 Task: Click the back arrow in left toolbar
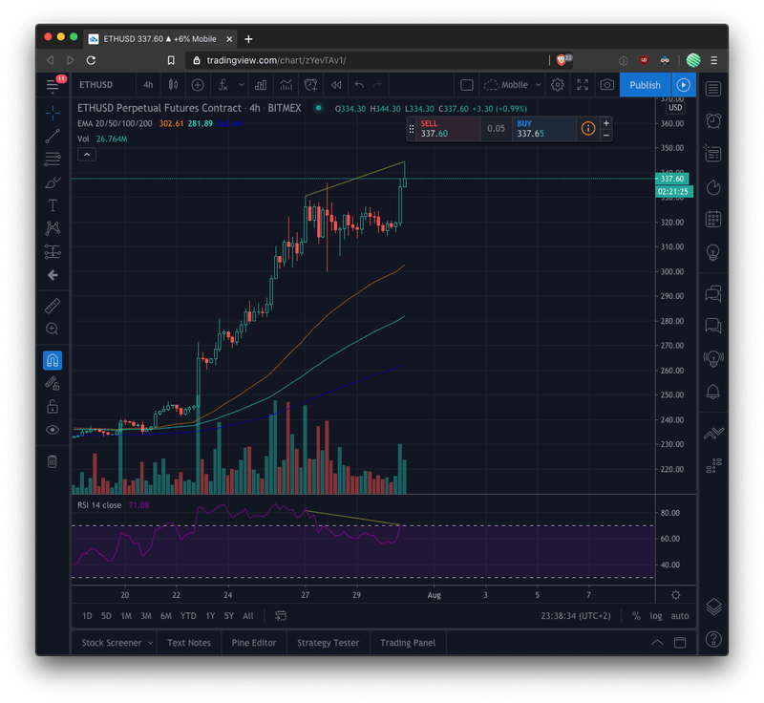click(53, 275)
